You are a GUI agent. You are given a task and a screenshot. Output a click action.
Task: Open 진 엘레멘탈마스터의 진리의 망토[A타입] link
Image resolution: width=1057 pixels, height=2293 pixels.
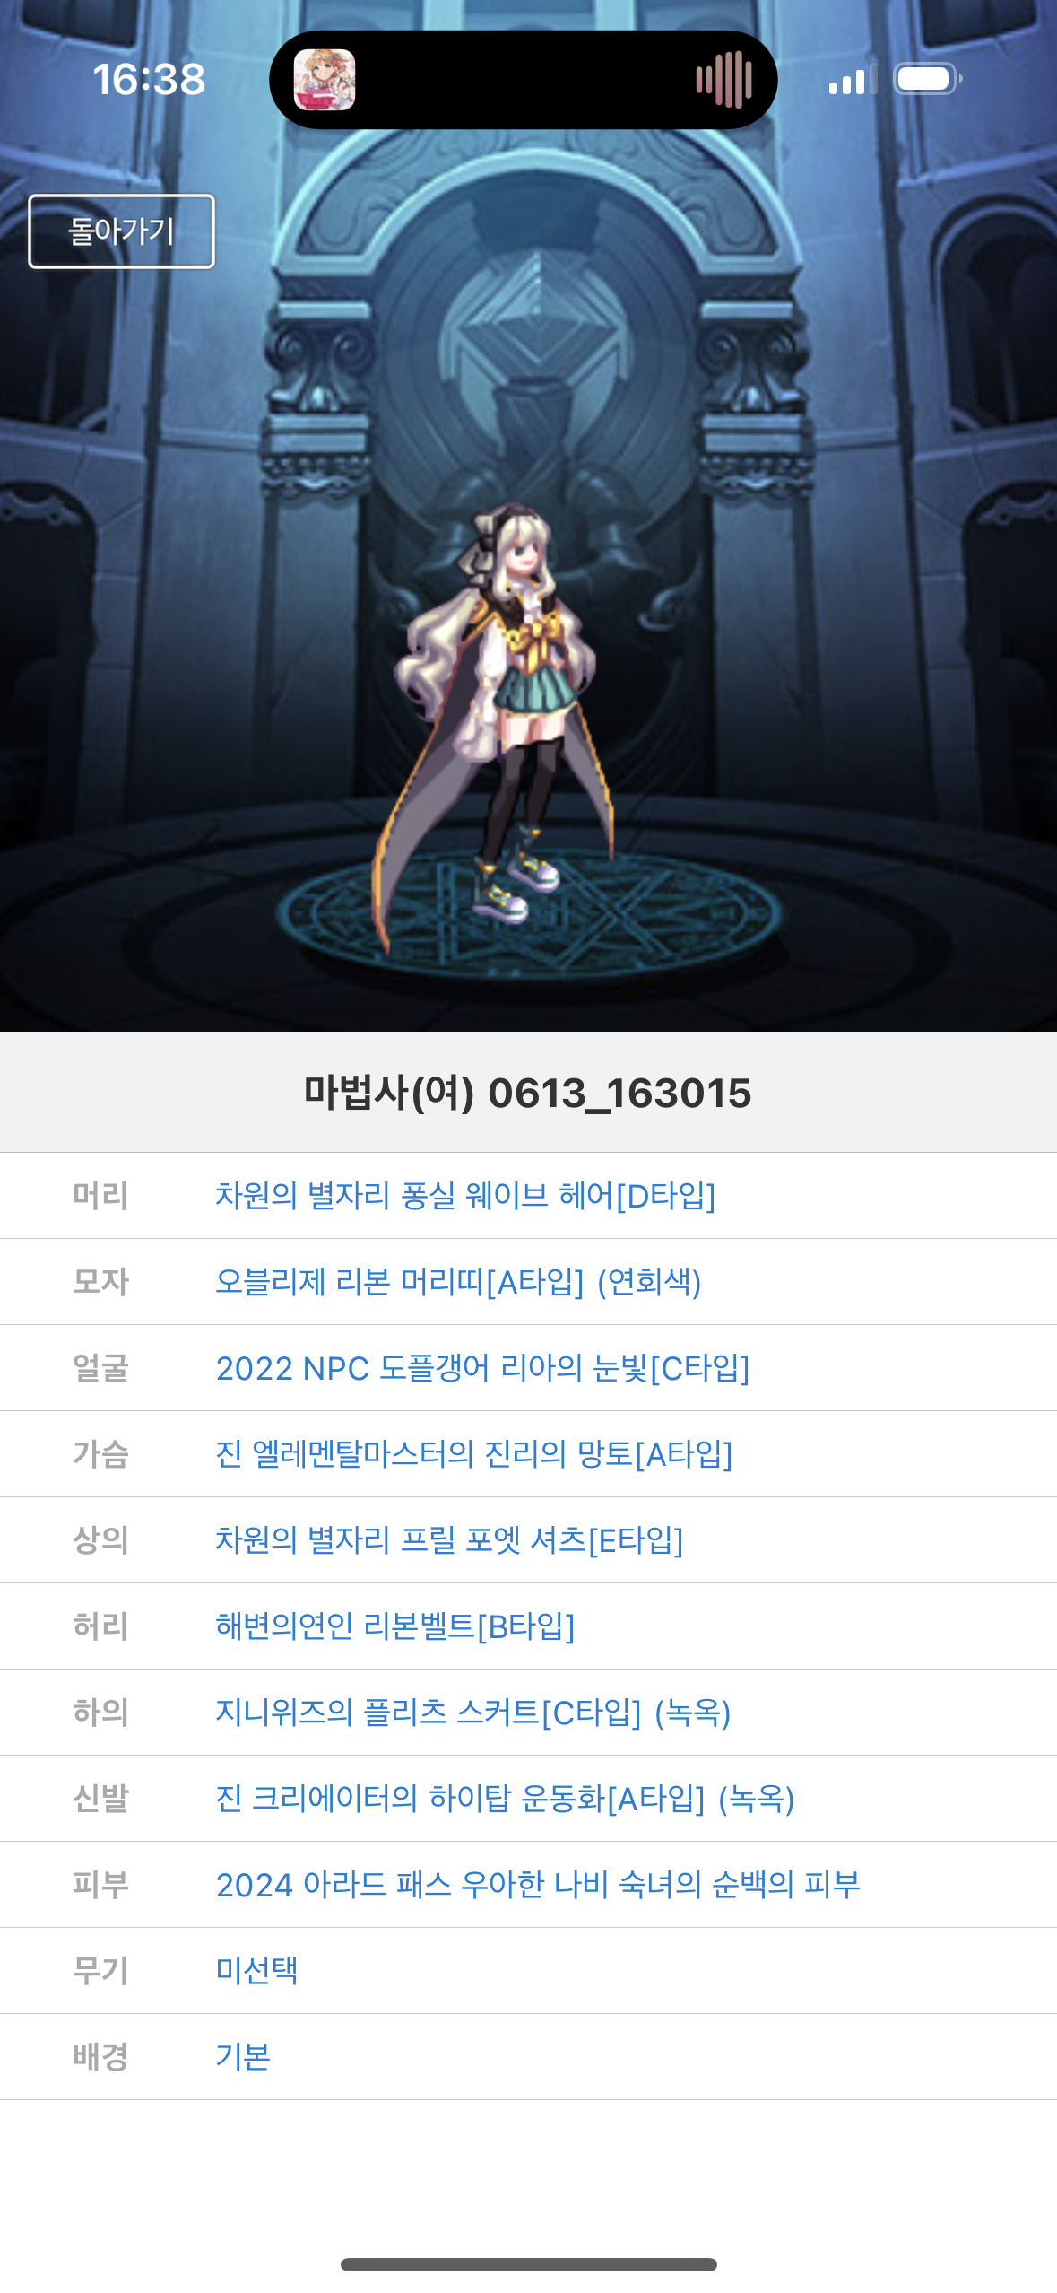[x=474, y=1454]
